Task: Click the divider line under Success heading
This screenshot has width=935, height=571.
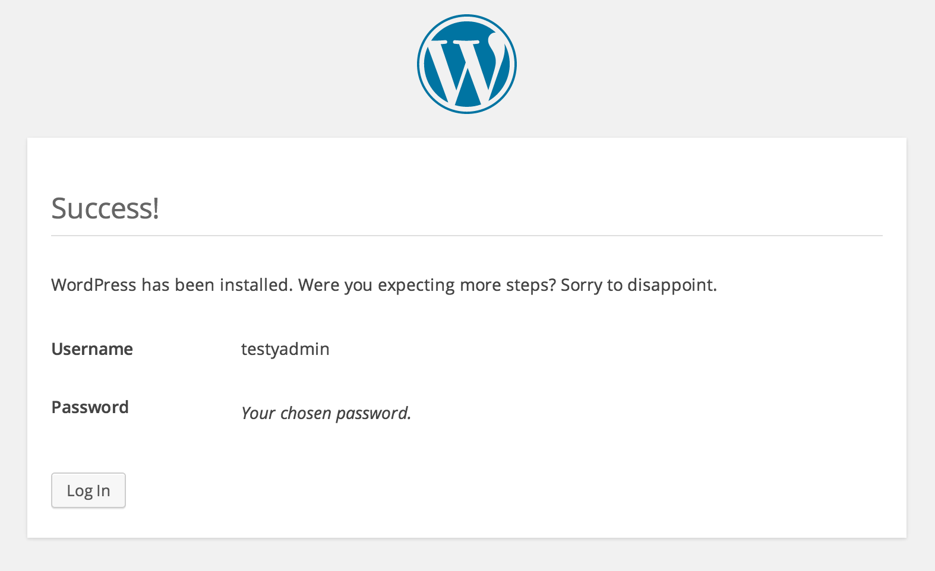Action: [467, 236]
